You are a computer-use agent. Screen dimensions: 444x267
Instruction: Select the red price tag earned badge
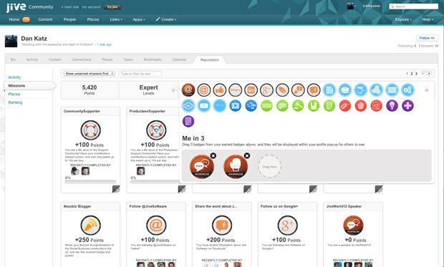(345, 106)
